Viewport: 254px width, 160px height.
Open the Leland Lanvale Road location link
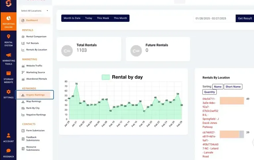pyautogui.click(x=210, y=144)
